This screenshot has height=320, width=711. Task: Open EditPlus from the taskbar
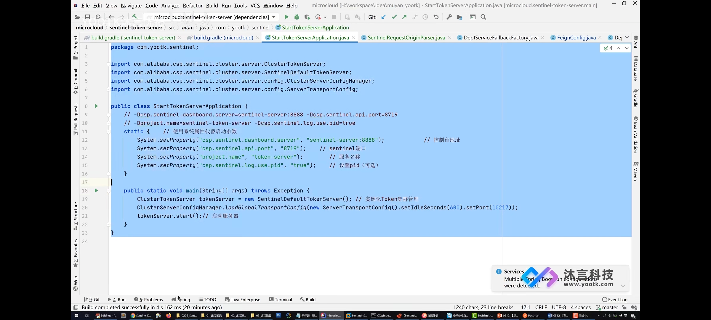pyautogui.click(x=106, y=316)
